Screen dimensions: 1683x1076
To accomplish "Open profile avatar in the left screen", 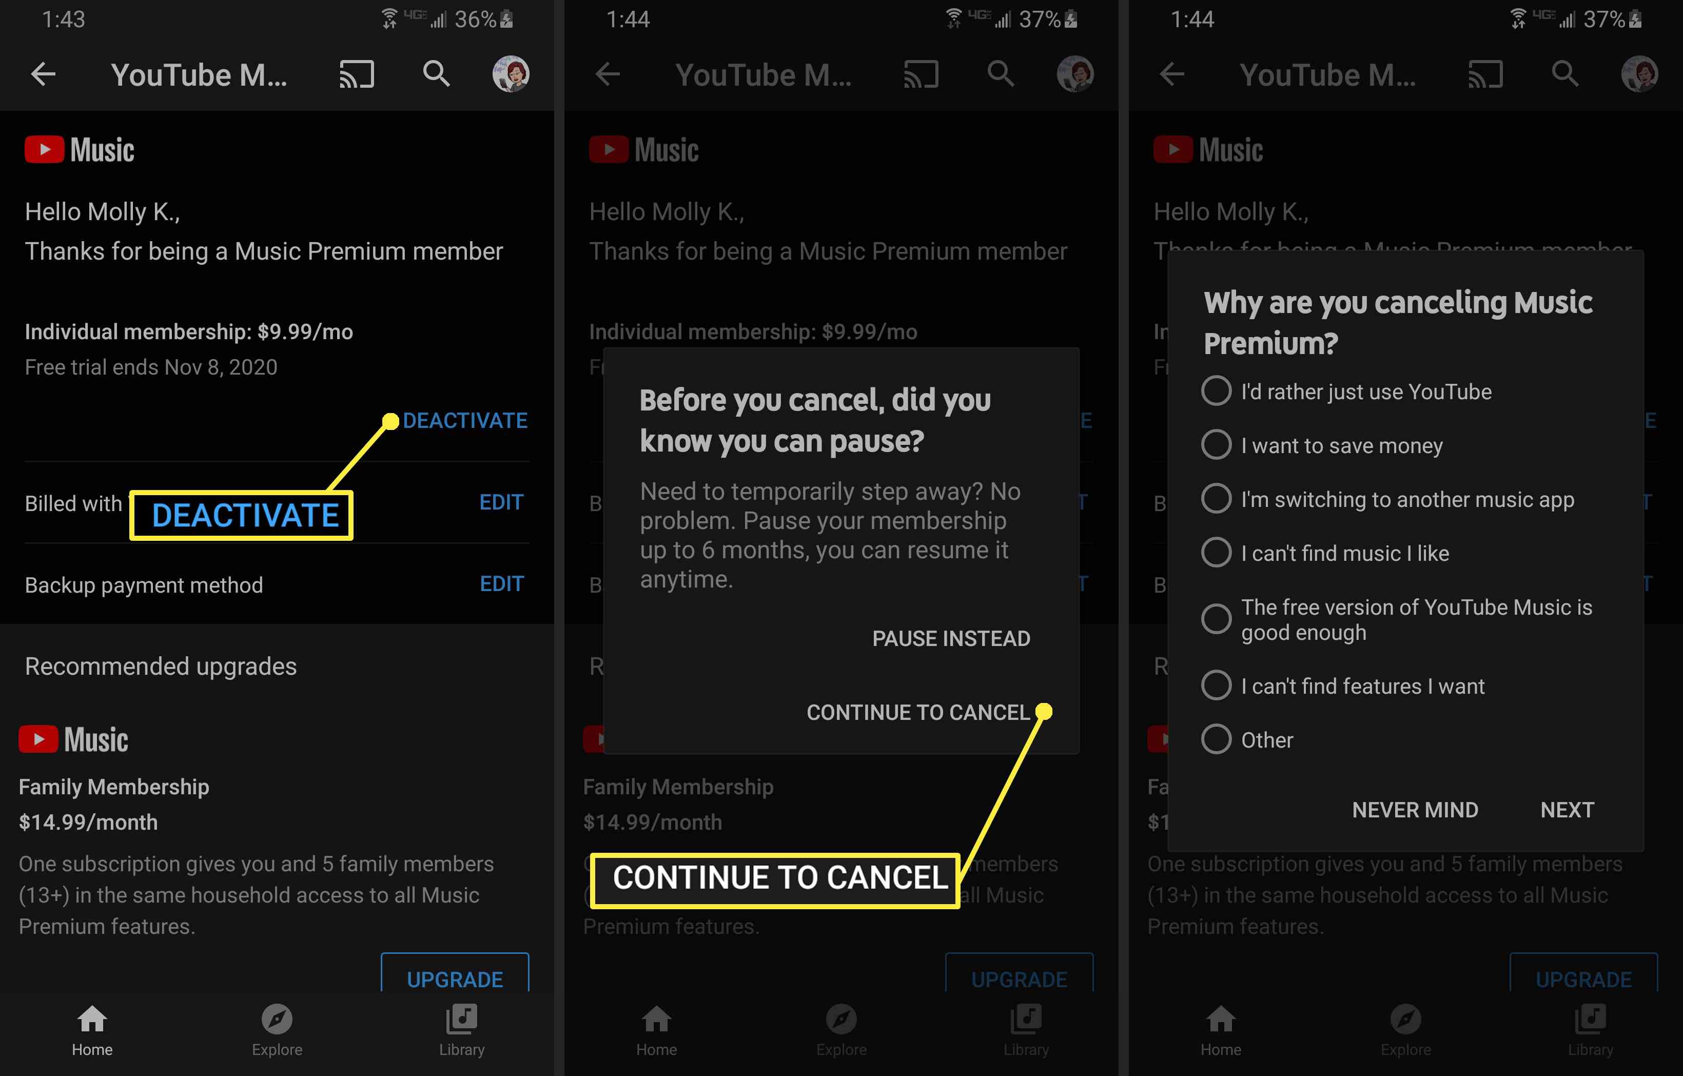I will (x=511, y=73).
